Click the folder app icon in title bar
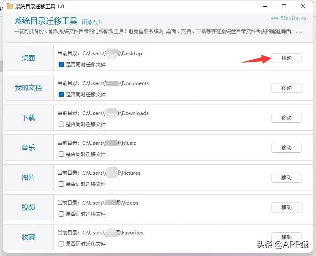This screenshot has height=256, width=316. 10,7
